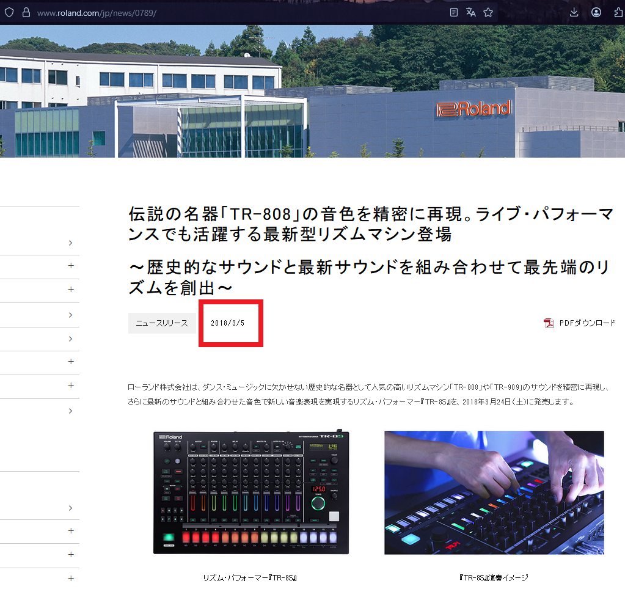Image resolution: width=625 pixels, height=589 pixels.
Task: Click the ニュースリリース category tag
Action: [x=162, y=323]
